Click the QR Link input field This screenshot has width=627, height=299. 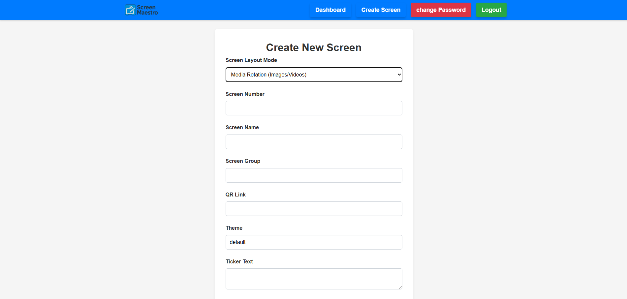(x=314, y=209)
